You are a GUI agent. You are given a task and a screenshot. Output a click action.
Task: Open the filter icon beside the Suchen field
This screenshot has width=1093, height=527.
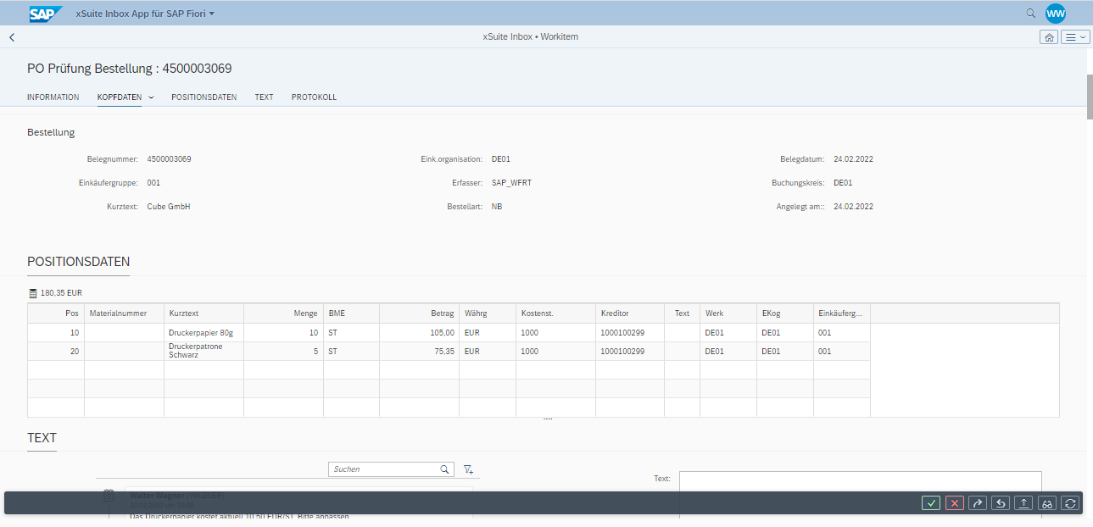coord(467,469)
